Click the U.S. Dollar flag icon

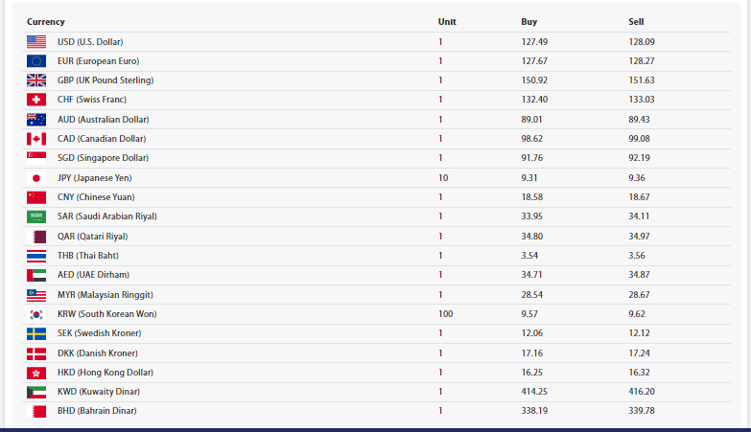point(36,41)
